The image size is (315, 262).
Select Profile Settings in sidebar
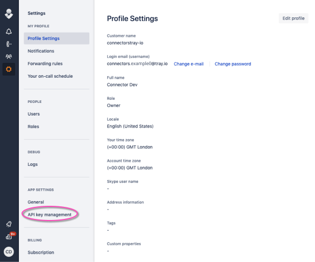tap(44, 38)
